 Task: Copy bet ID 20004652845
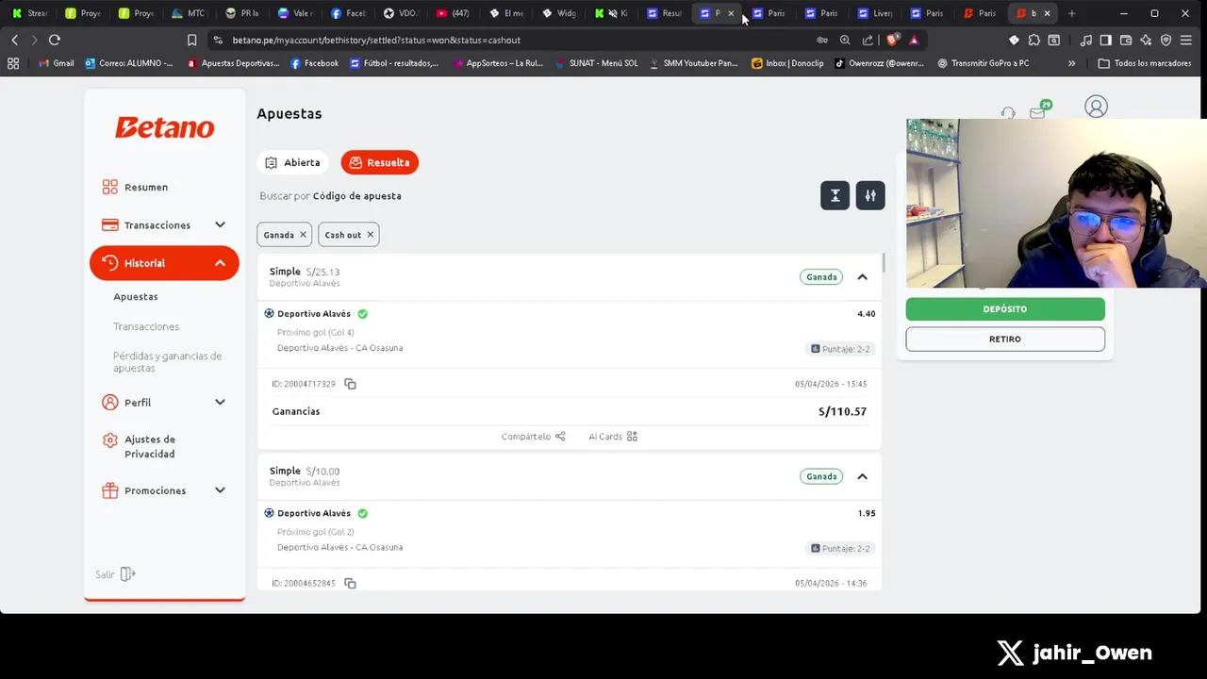click(350, 584)
